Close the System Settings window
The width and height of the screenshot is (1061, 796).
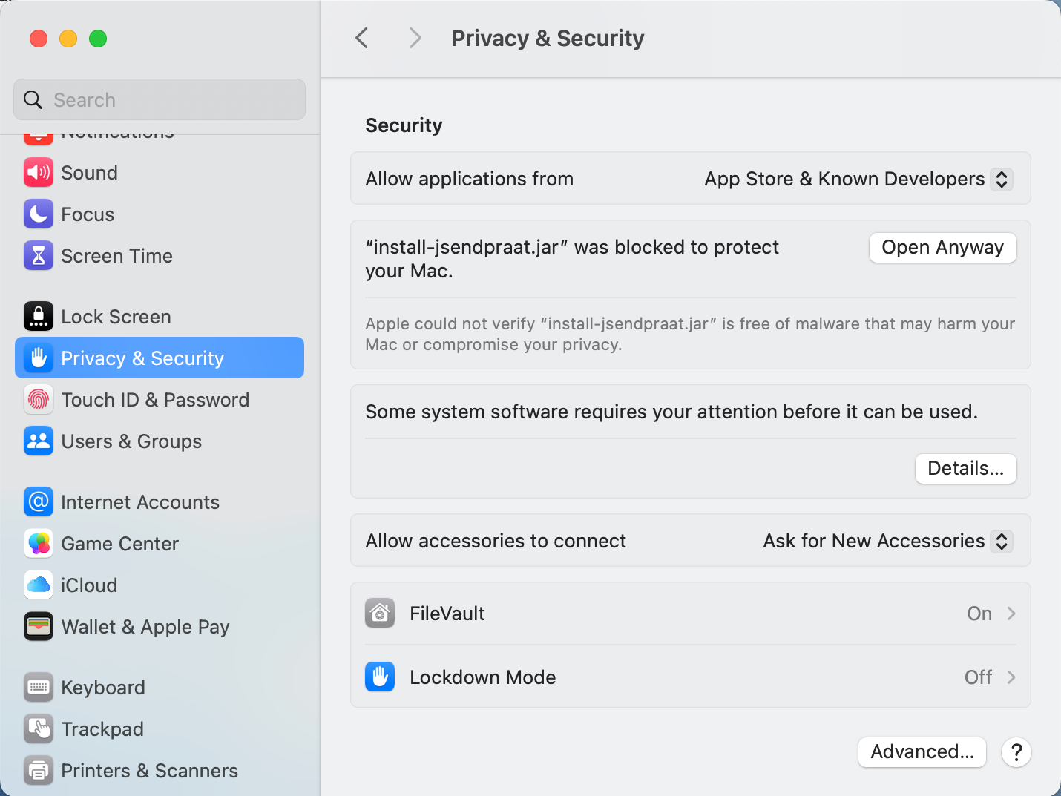point(39,39)
